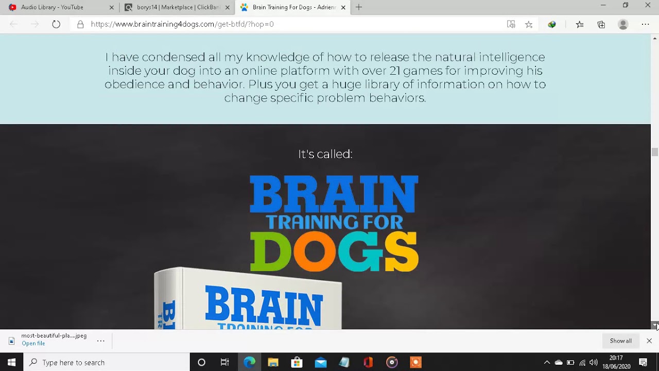Open the network Wi-Fi tray icon

click(x=582, y=362)
